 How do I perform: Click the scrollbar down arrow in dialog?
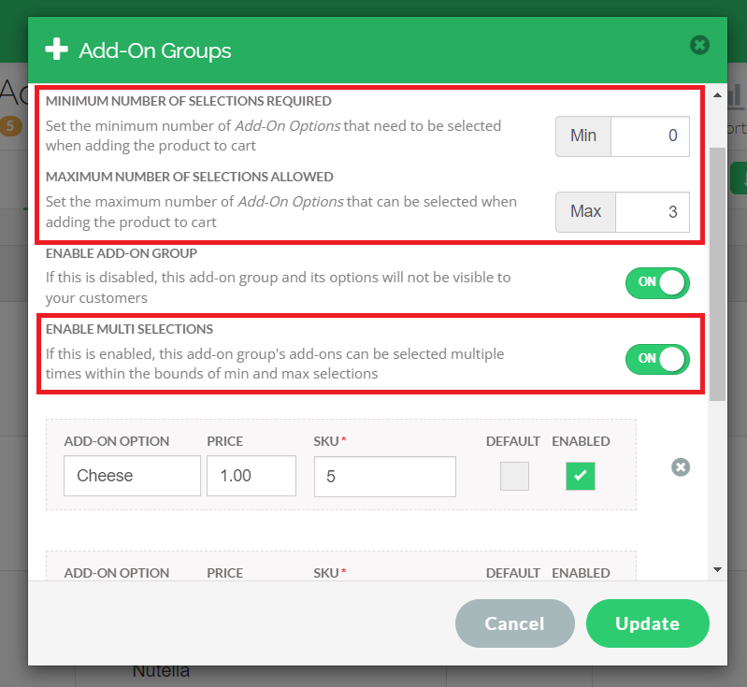click(x=717, y=568)
